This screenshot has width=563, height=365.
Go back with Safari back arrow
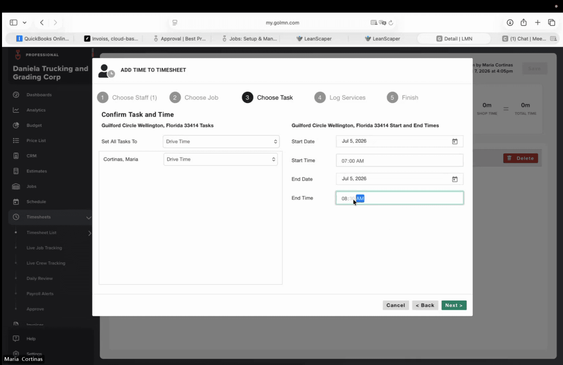(42, 23)
